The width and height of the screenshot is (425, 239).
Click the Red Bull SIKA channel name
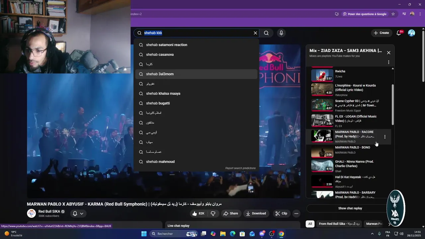coord(49,211)
